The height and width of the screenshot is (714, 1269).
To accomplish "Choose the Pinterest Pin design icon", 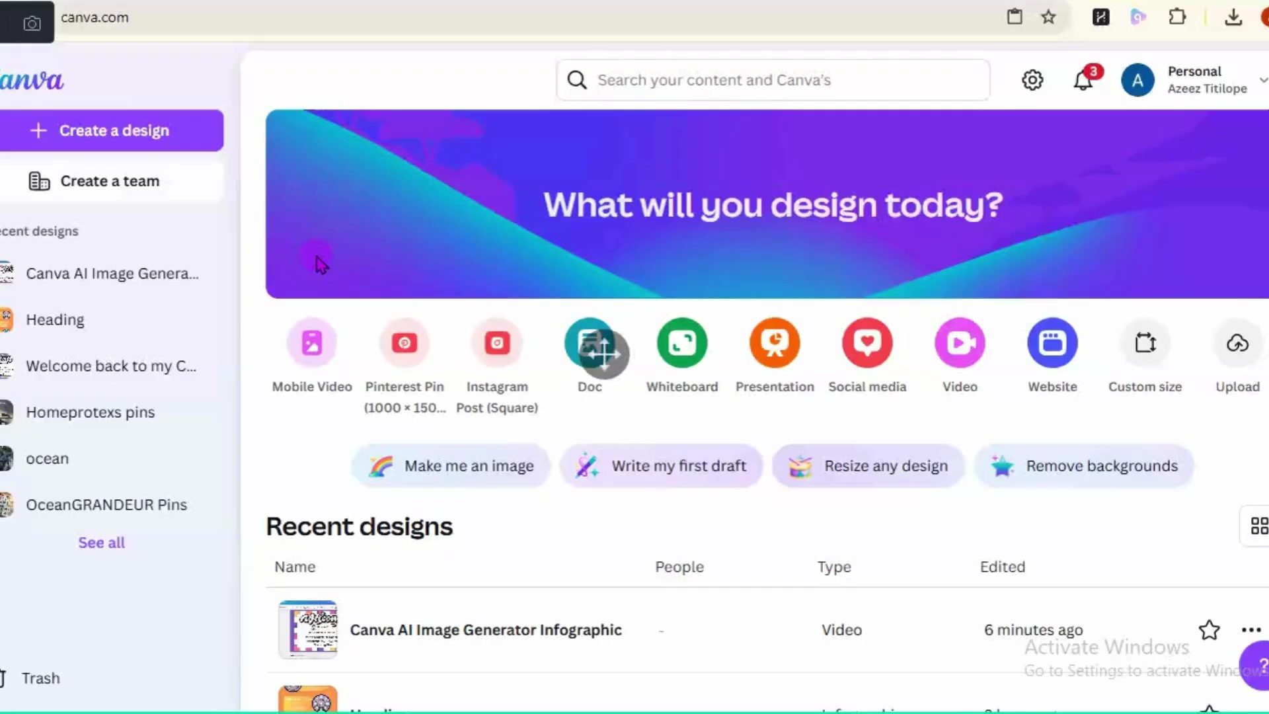I will (404, 342).
